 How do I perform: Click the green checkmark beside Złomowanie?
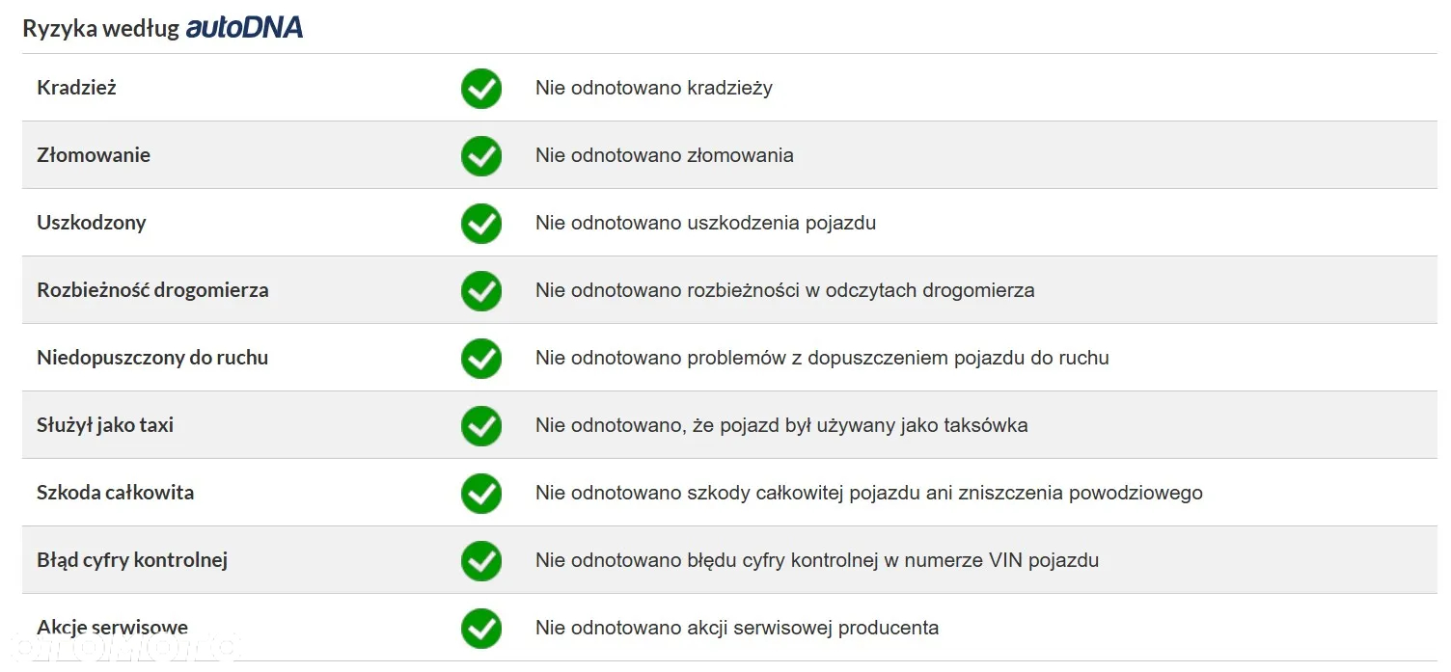click(480, 155)
